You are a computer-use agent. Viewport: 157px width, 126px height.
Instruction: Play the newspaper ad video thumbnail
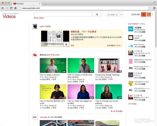click(55, 39)
